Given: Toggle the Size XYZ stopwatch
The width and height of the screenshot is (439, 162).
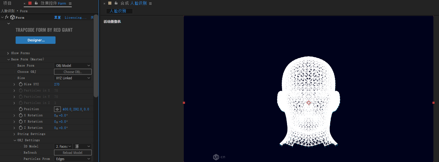Looking at the screenshot, I should pyautogui.click(x=21, y=84).
